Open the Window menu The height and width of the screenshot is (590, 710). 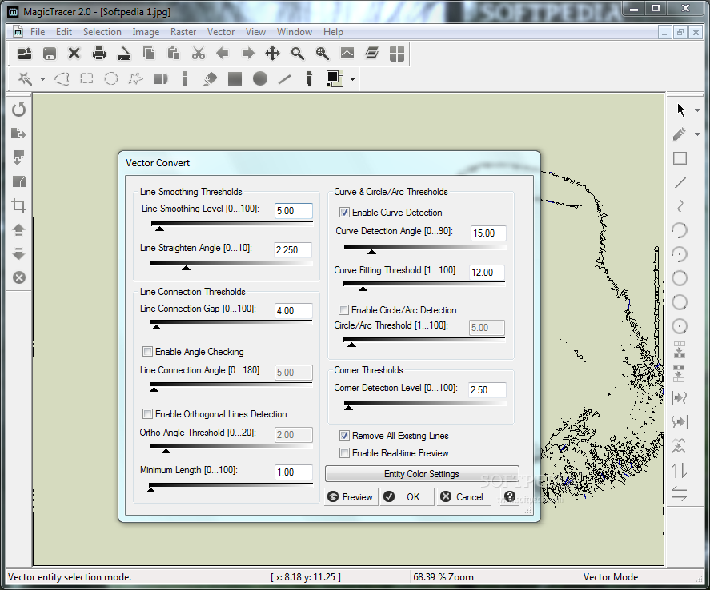295,32
